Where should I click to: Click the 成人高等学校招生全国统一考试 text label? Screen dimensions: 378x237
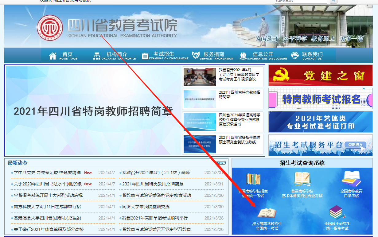coord(267,226)
